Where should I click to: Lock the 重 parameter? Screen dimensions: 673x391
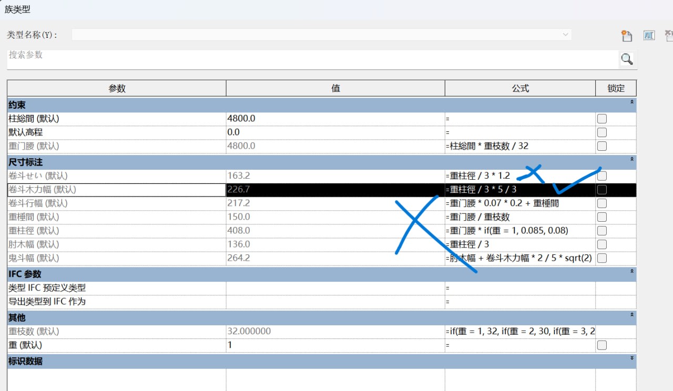[601, 345]
